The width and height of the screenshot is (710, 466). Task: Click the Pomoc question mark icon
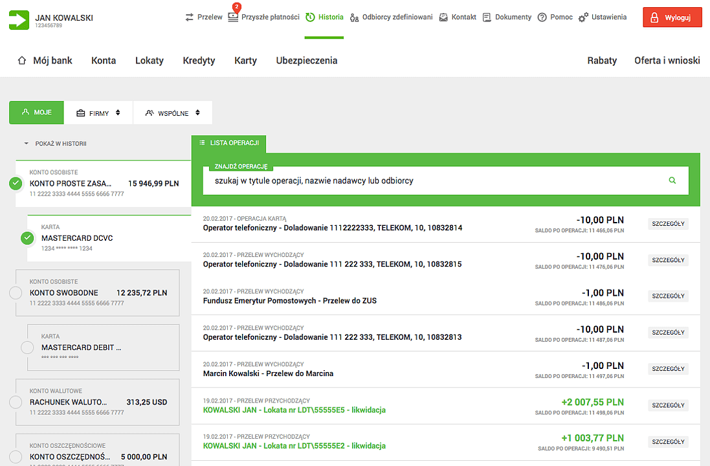(542, 17)
